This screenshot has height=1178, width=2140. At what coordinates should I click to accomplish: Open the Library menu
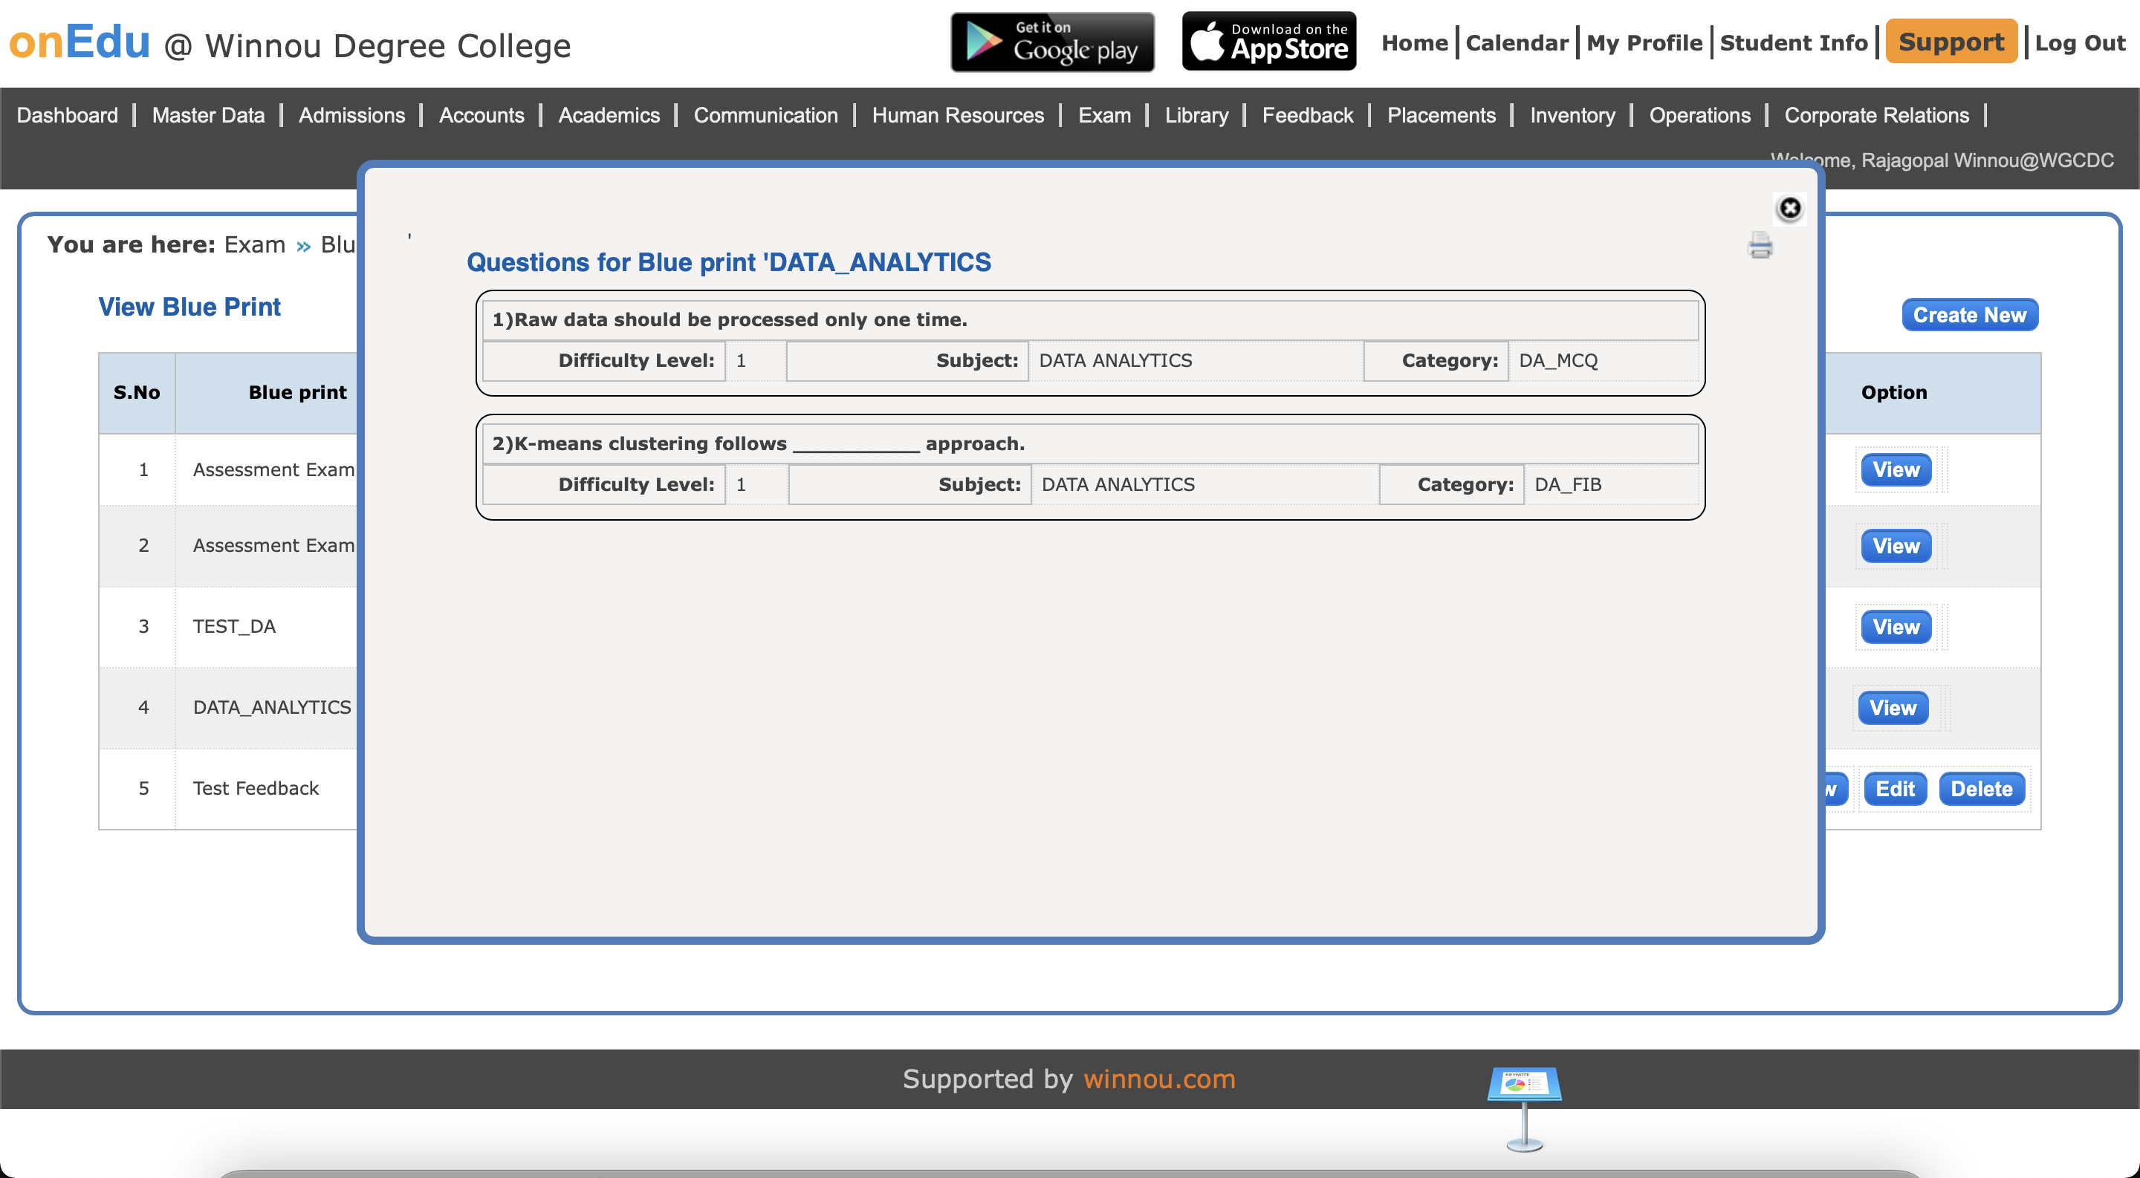(x=1196, y=115)
